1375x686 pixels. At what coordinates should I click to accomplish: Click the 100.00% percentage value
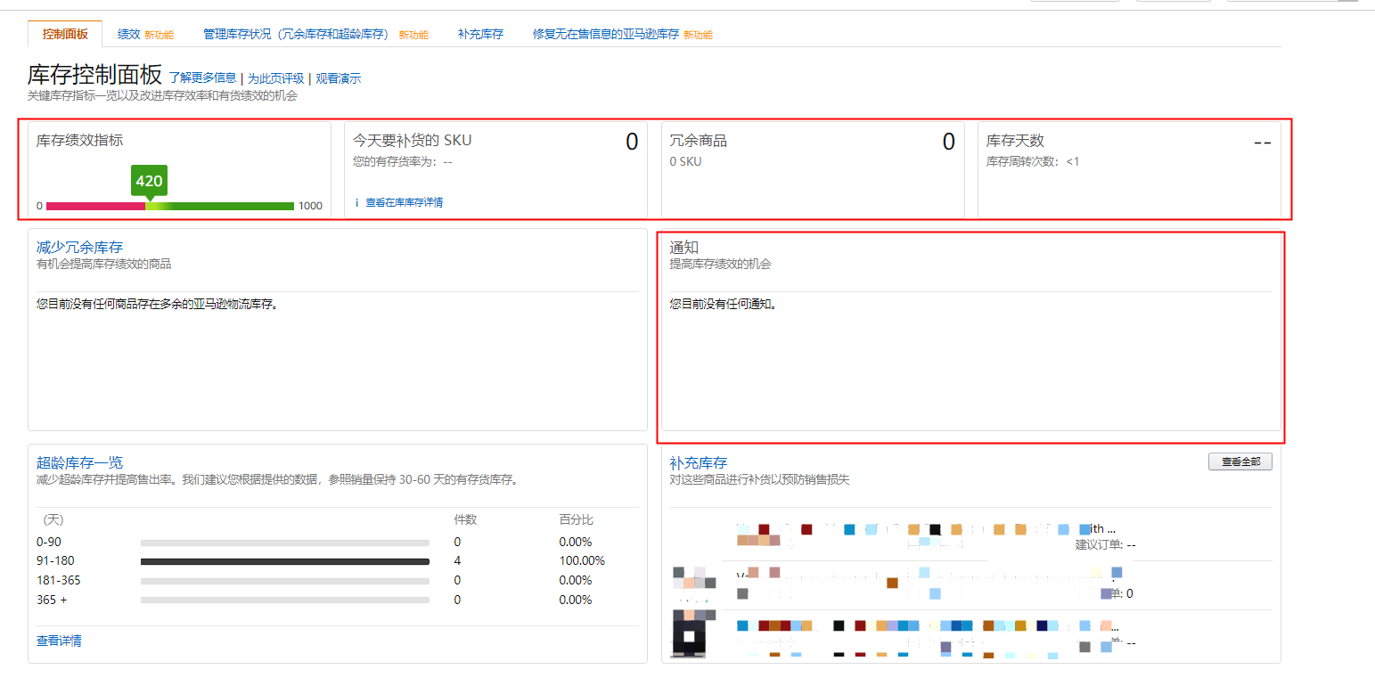582,561
